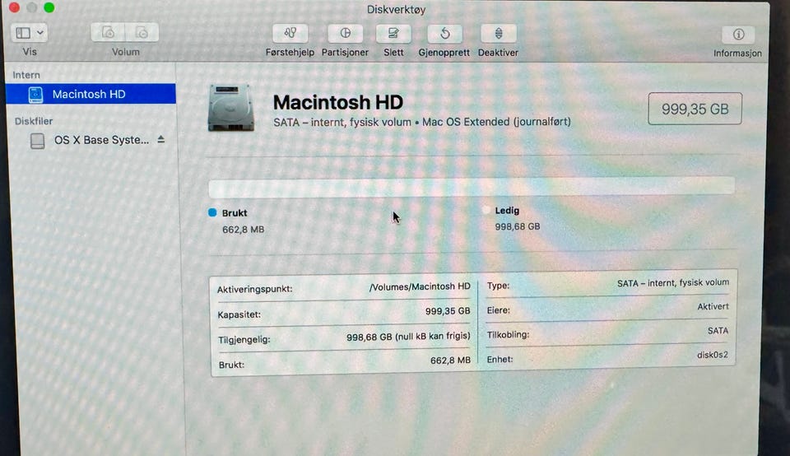Open First Aid (Førstehjelp) tool
Viewport: 790px width, 456px height.
290,34
